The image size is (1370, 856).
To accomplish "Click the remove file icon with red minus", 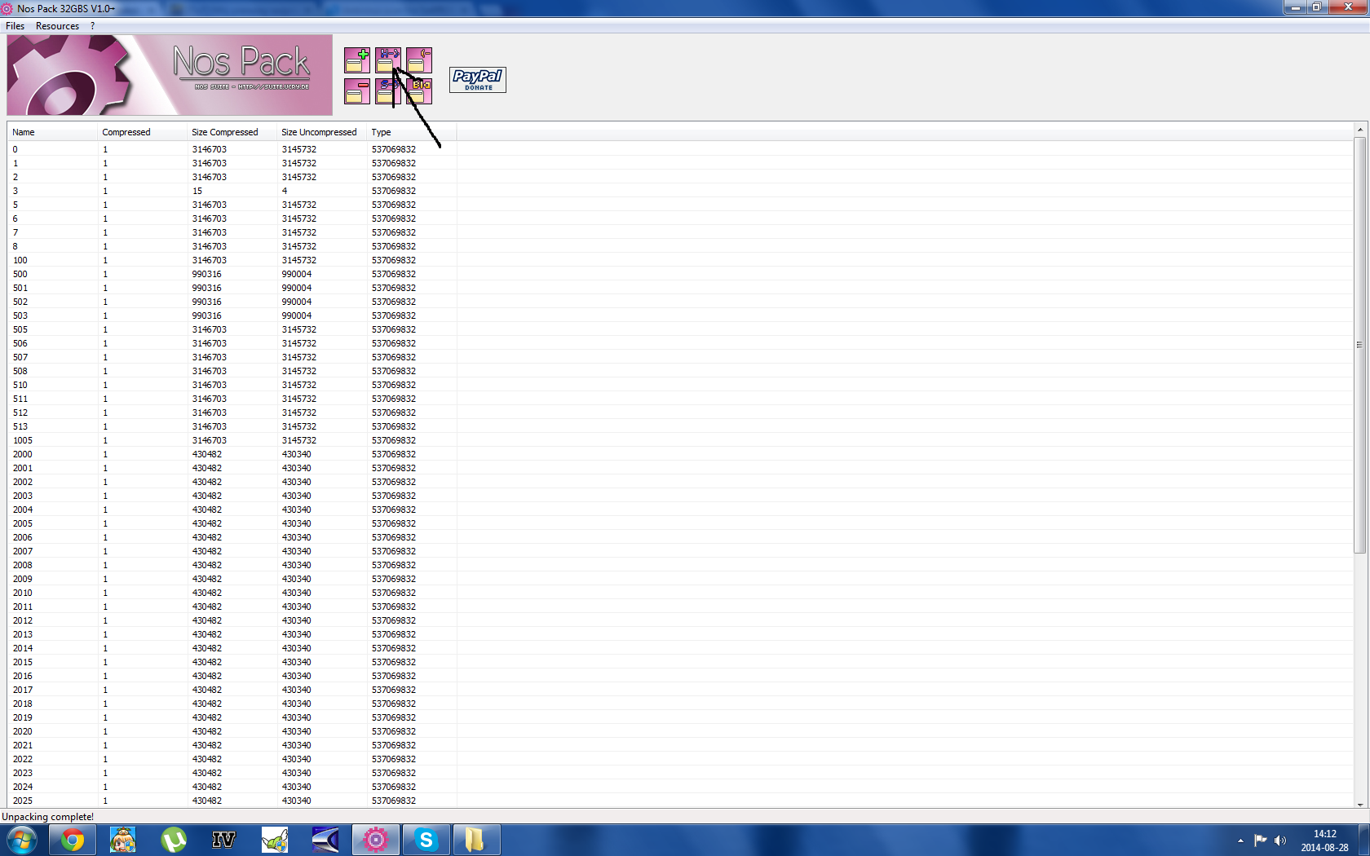I will coord(356,91).
